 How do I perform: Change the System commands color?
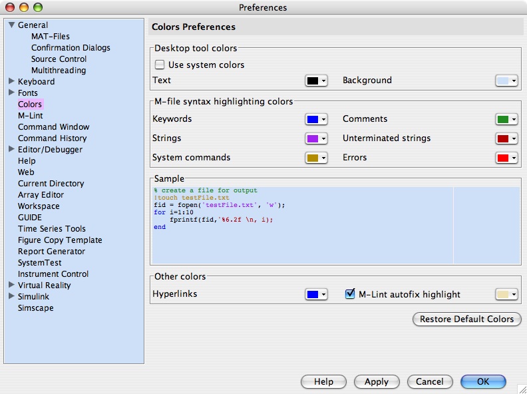click(x=316, y=158)
